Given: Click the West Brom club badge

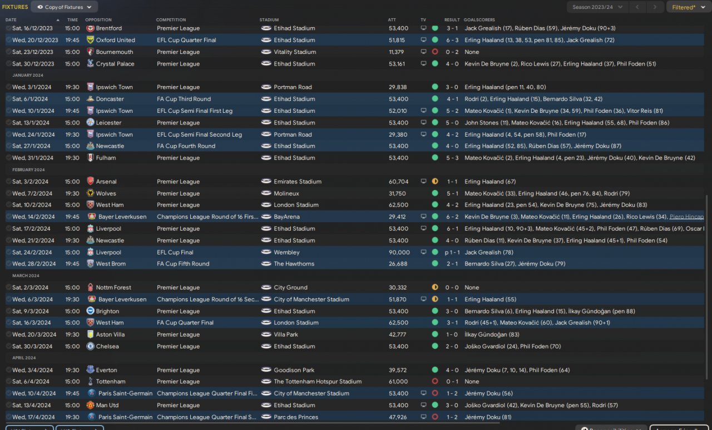Looking at the screenshot, I should point(90,264).
